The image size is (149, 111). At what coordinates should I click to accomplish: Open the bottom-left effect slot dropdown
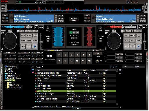click(16, 59)
